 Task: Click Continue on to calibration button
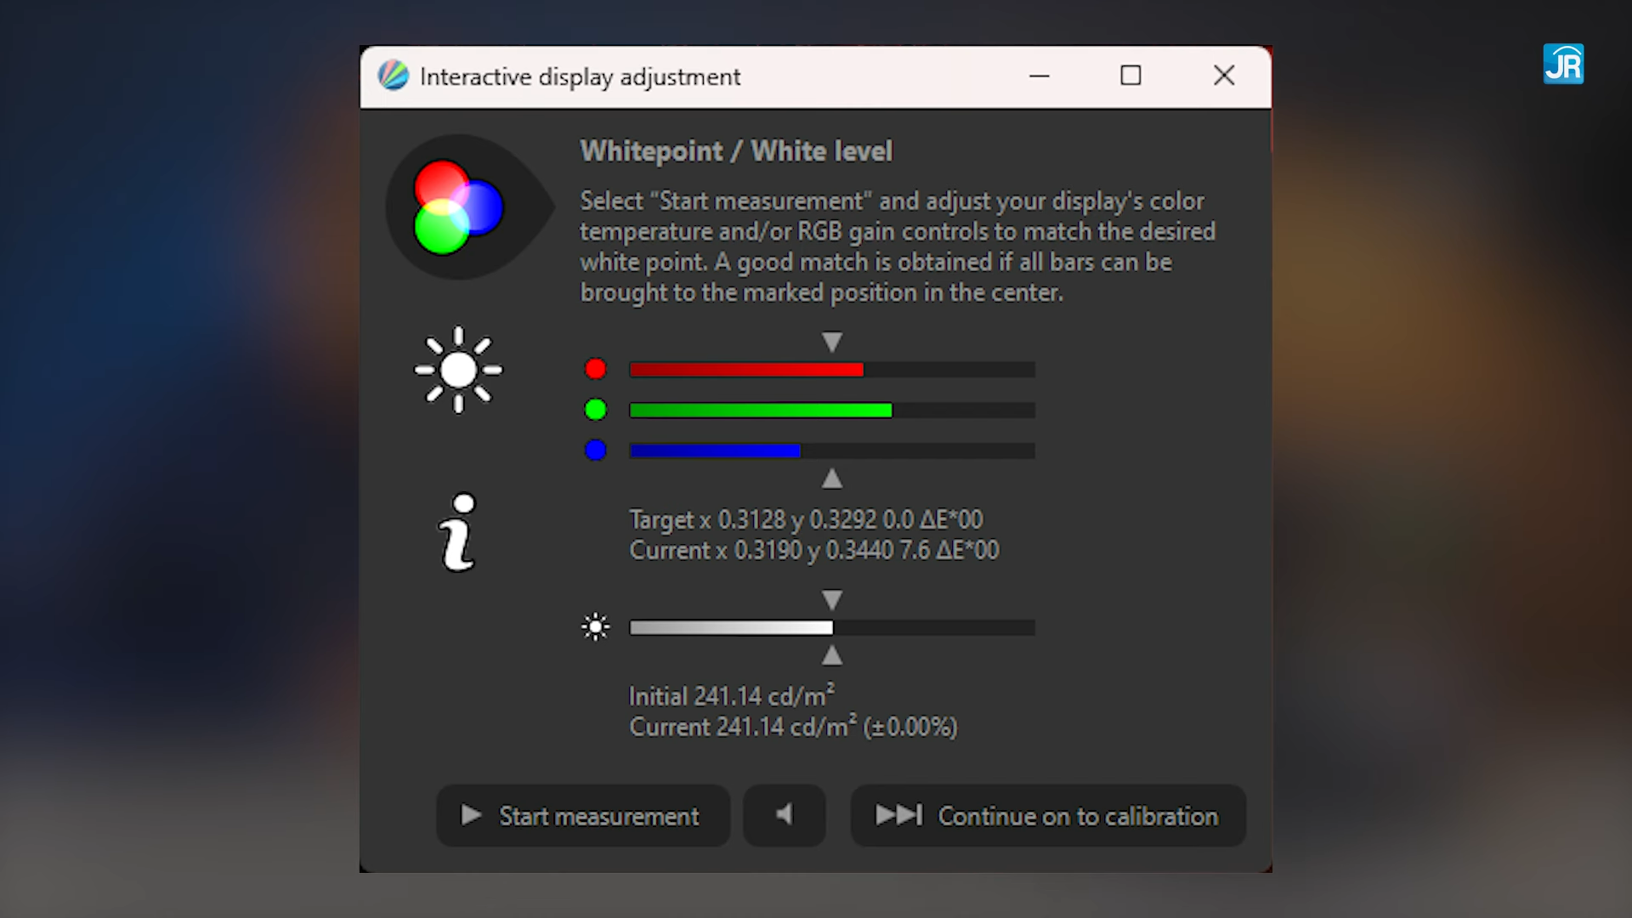point(1048,816)
